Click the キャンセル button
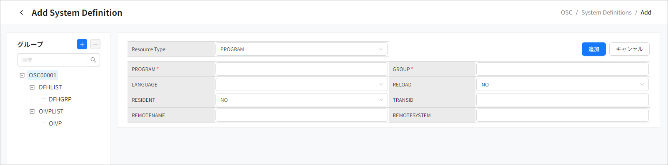 click(629, 49)
